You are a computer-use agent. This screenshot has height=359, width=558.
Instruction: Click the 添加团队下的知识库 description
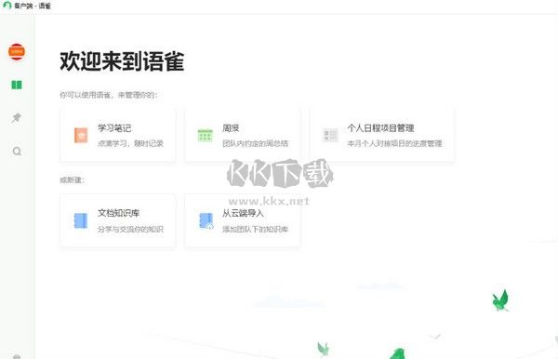(x=255, y=229)
